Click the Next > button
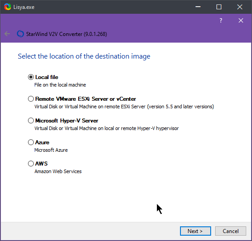Image resolution: width=252 pixels, height=241 pixels. (196, 231)
